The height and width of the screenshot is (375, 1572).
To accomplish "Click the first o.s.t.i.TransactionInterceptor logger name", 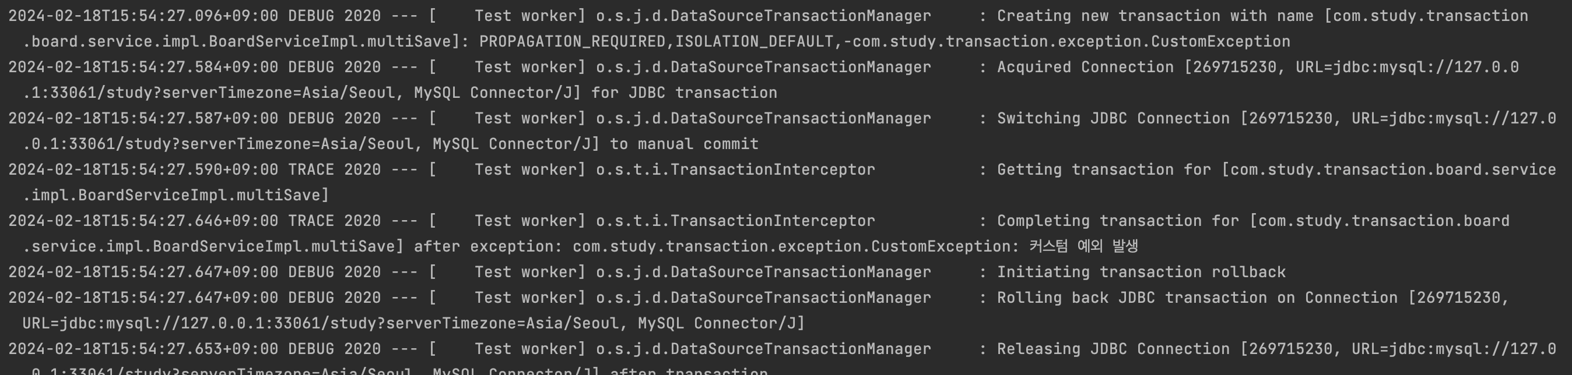I will point(735,169).
